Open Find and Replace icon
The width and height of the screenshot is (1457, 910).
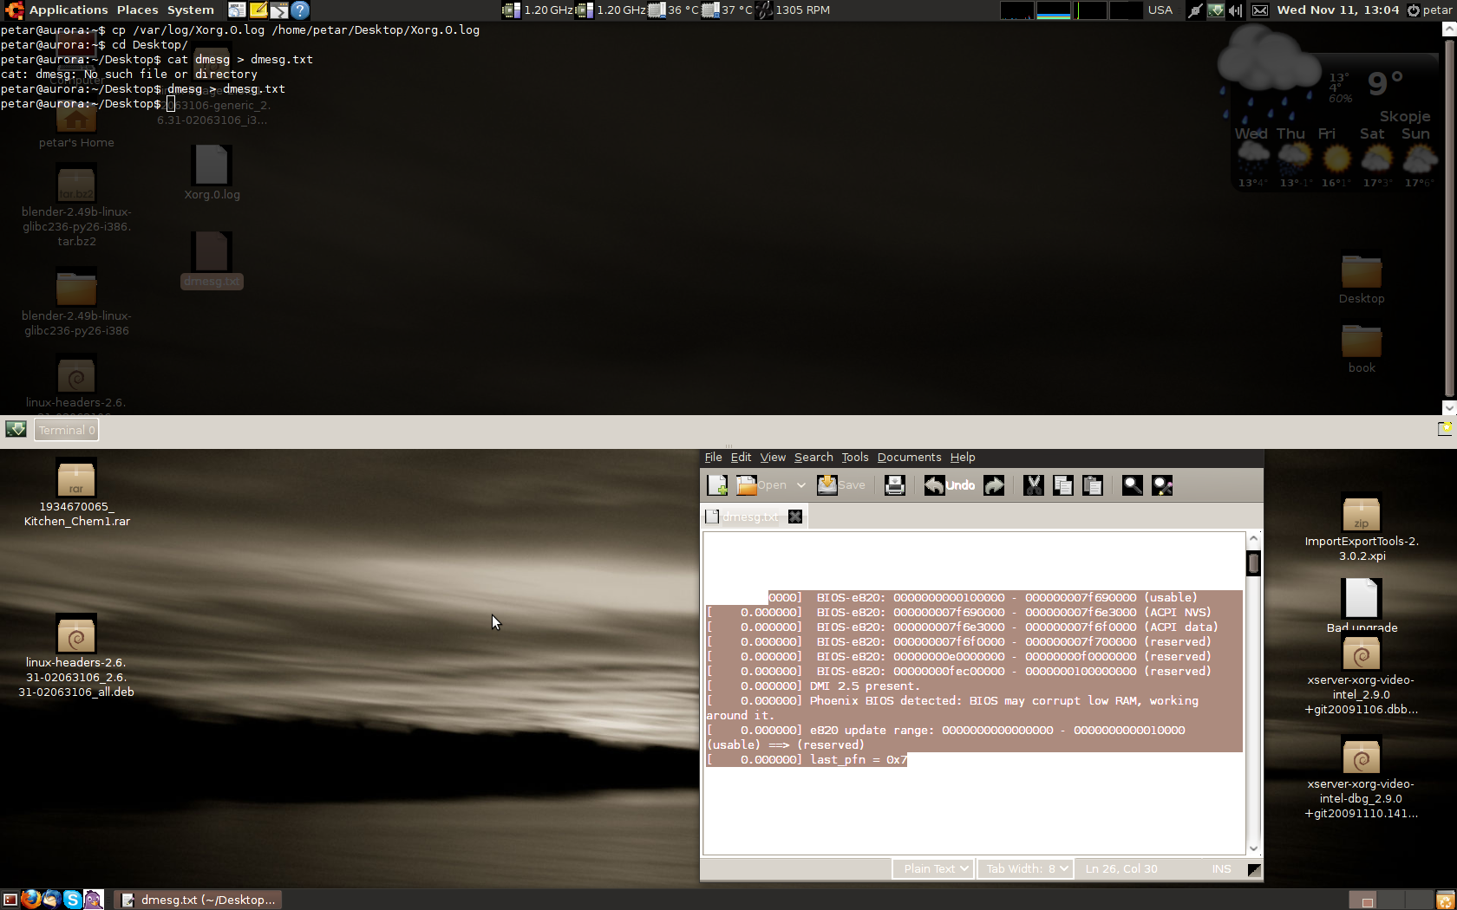[x=1162, y=485]
